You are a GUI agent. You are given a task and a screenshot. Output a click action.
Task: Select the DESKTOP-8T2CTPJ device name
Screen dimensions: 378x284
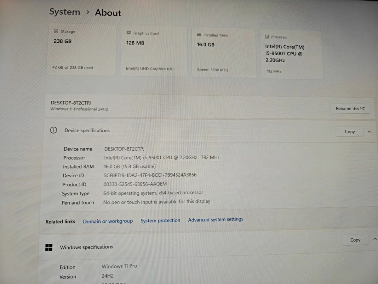pyautogui.click(x=71, y=103)
